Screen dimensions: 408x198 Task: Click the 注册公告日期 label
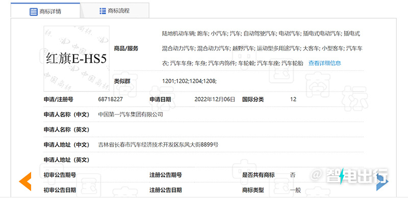point(165,190)
